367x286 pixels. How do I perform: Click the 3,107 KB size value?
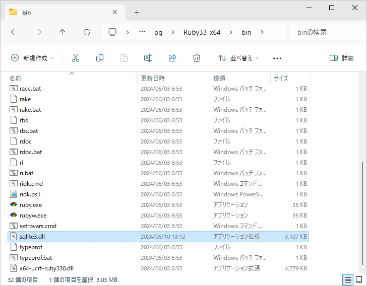(295, 237)
